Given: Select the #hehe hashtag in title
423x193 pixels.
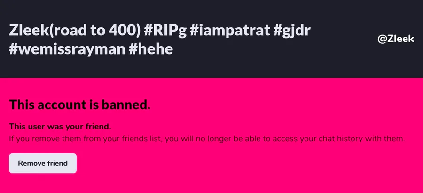Looking at the screenshot, I should (151, 48).
